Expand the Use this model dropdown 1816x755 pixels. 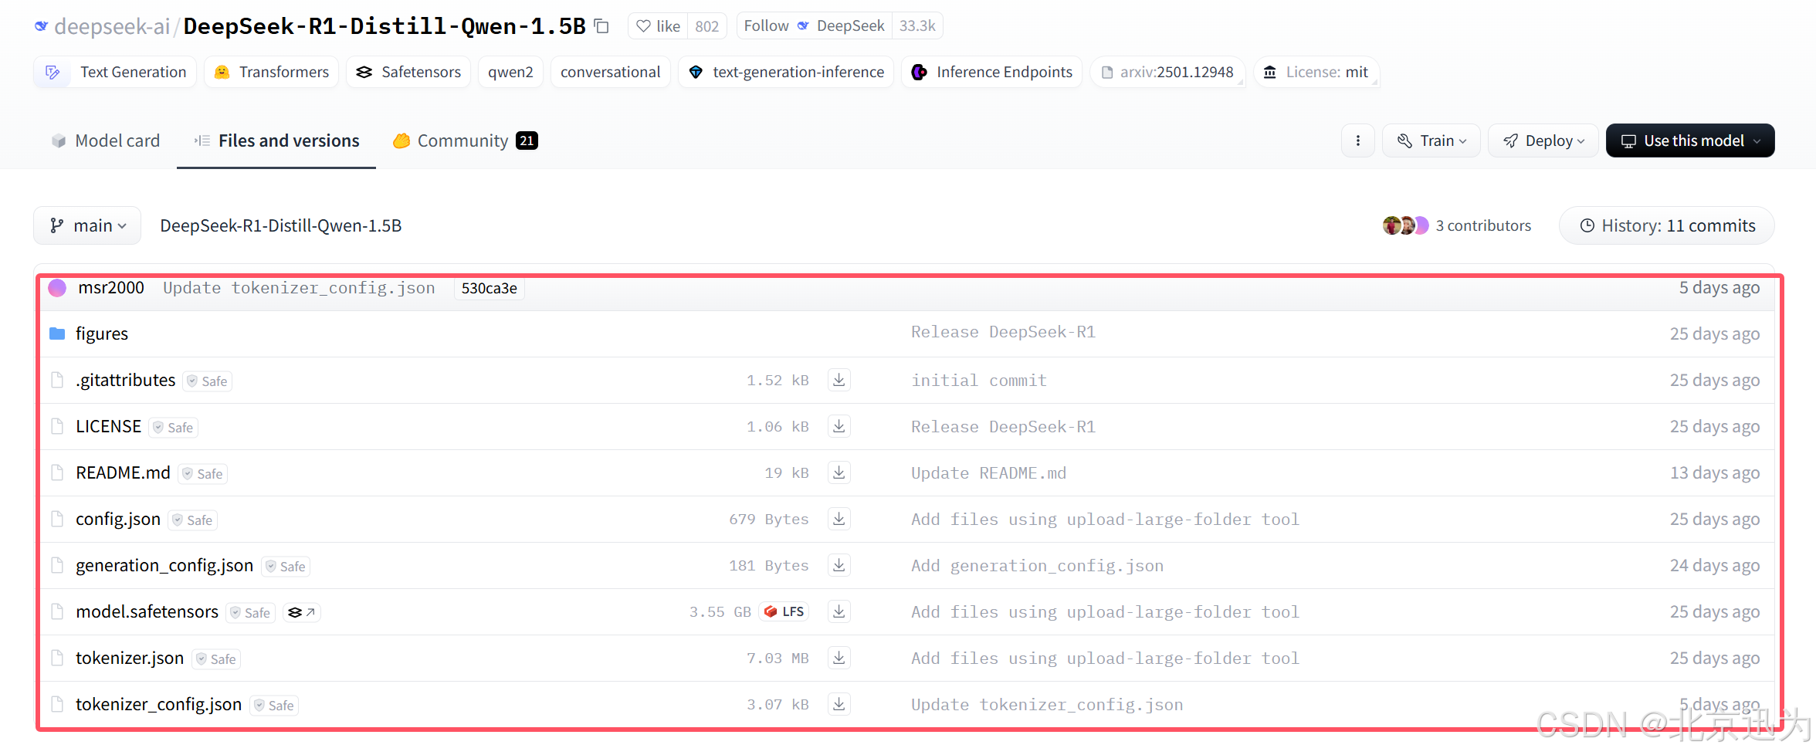(1690, 141)
